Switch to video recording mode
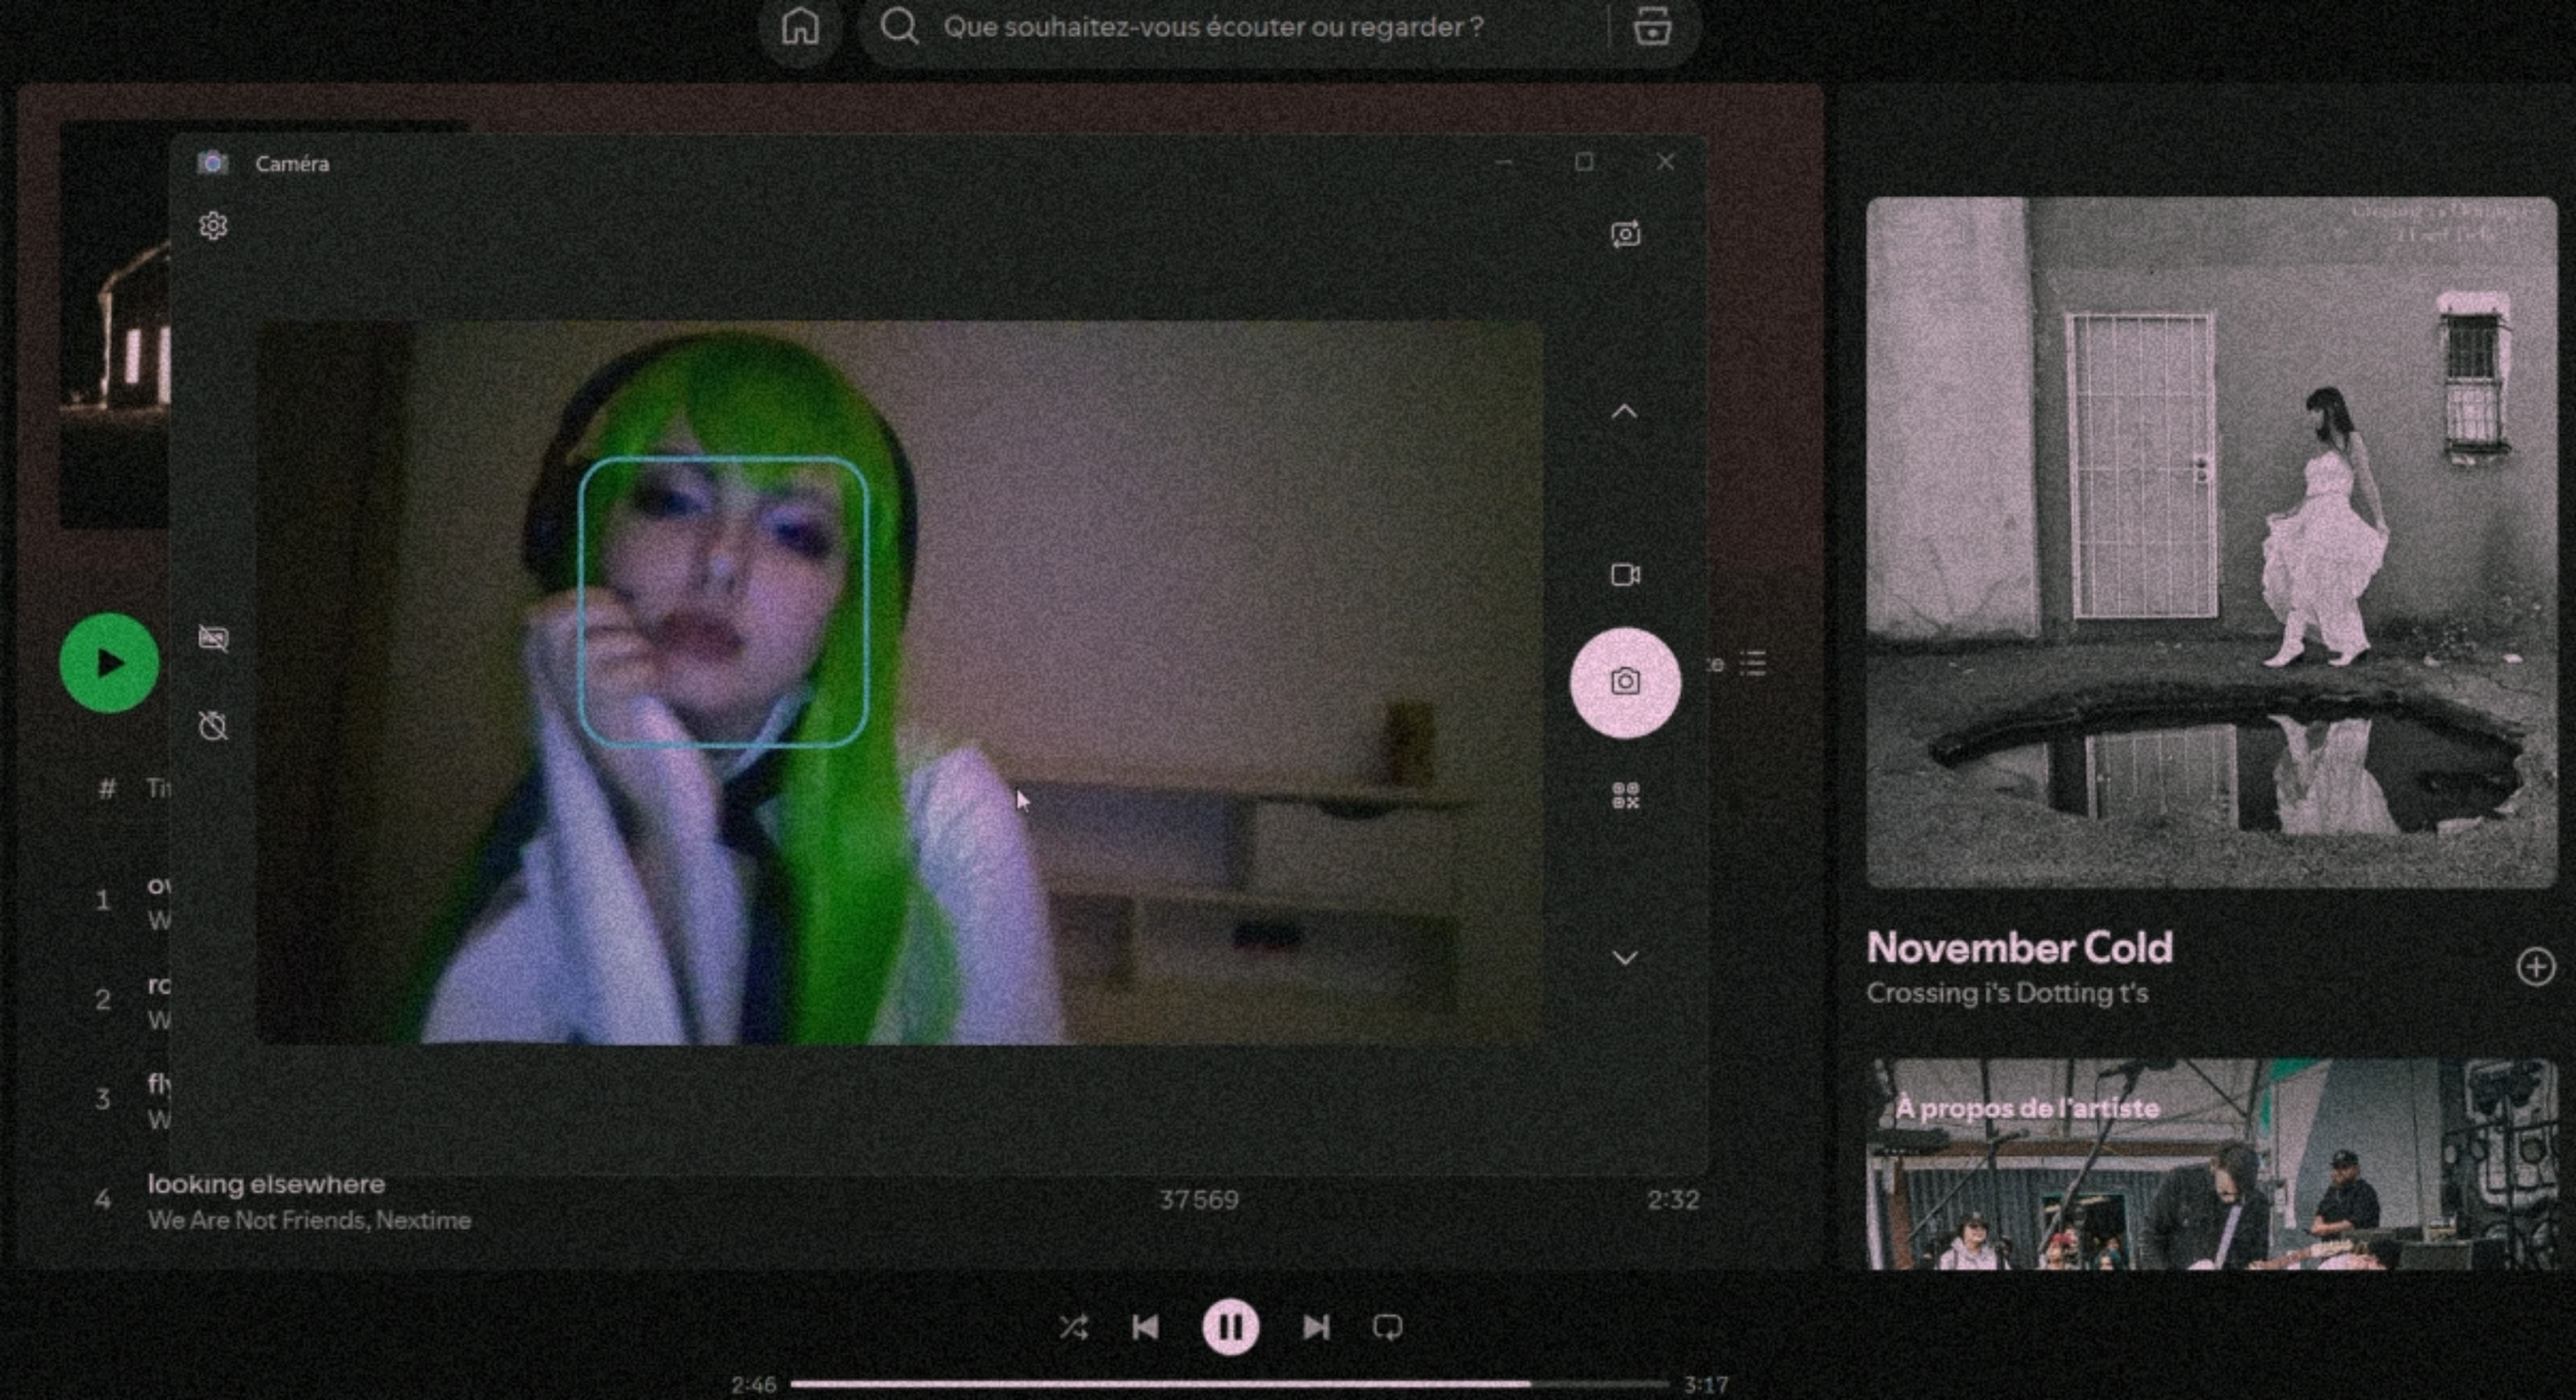The image size is (2576, 1400). coord(1625,575)
